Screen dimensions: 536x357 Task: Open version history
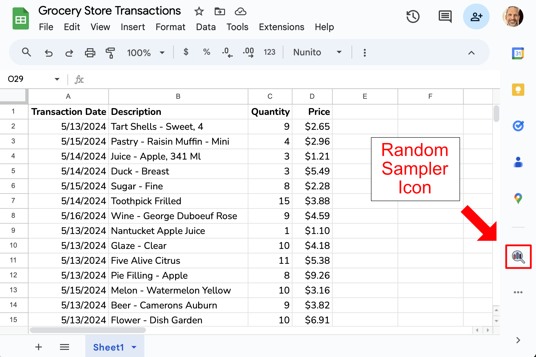413,17
